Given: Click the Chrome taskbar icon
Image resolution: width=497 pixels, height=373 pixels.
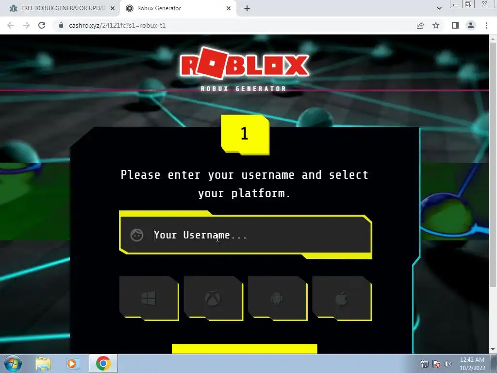Looking at the screenshot, I should 103,363.
